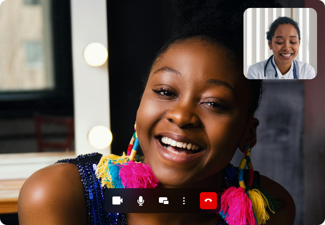End the call with the red hang-up button
The image size is (325, 225).
click(x=208, y=200)
